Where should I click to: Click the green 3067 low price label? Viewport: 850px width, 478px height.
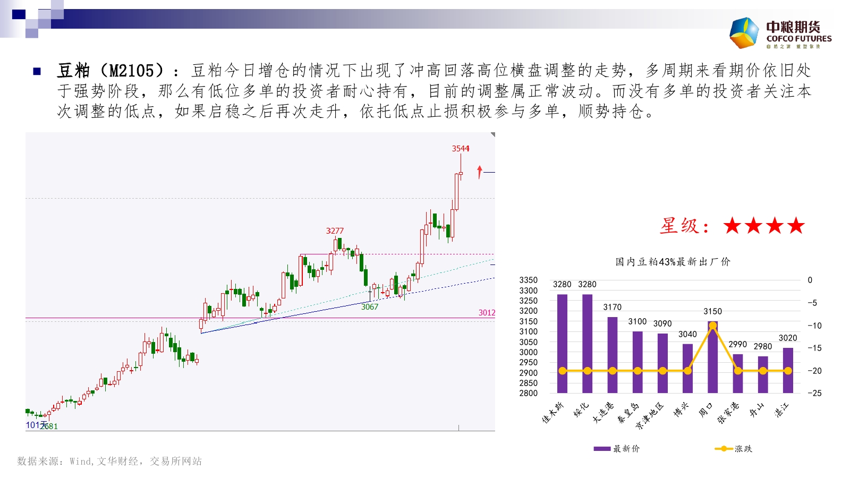[x=370, y=307]
